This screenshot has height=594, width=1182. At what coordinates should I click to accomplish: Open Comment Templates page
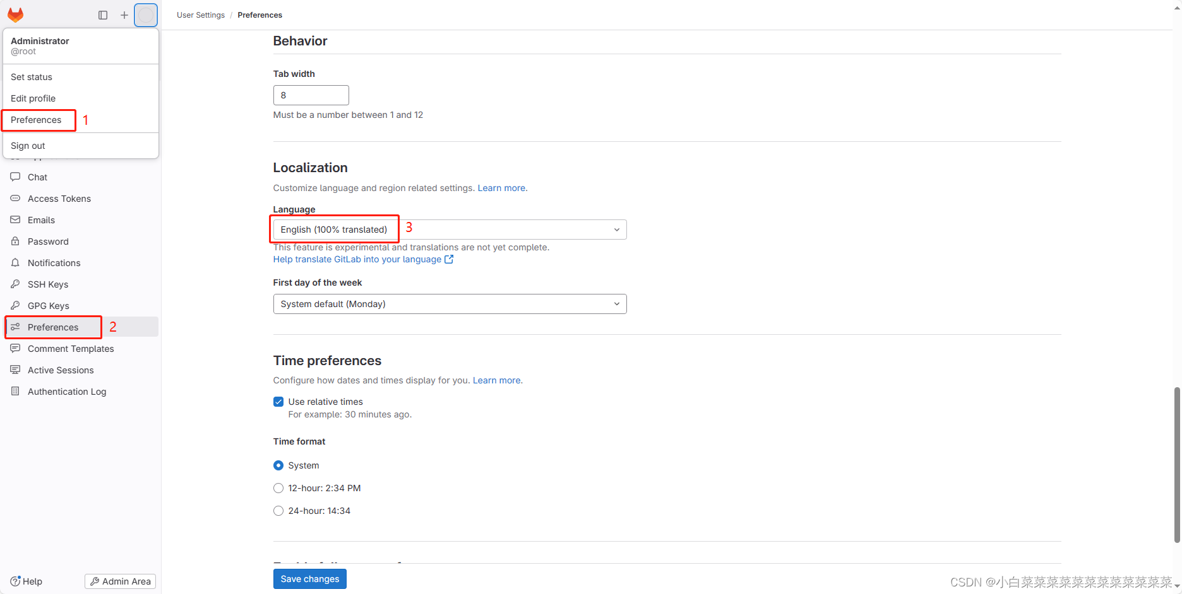coord(81,349)
